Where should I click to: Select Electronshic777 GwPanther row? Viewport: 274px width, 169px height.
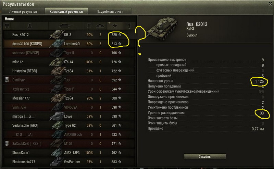pyautogui.click(x=69, y=162)
